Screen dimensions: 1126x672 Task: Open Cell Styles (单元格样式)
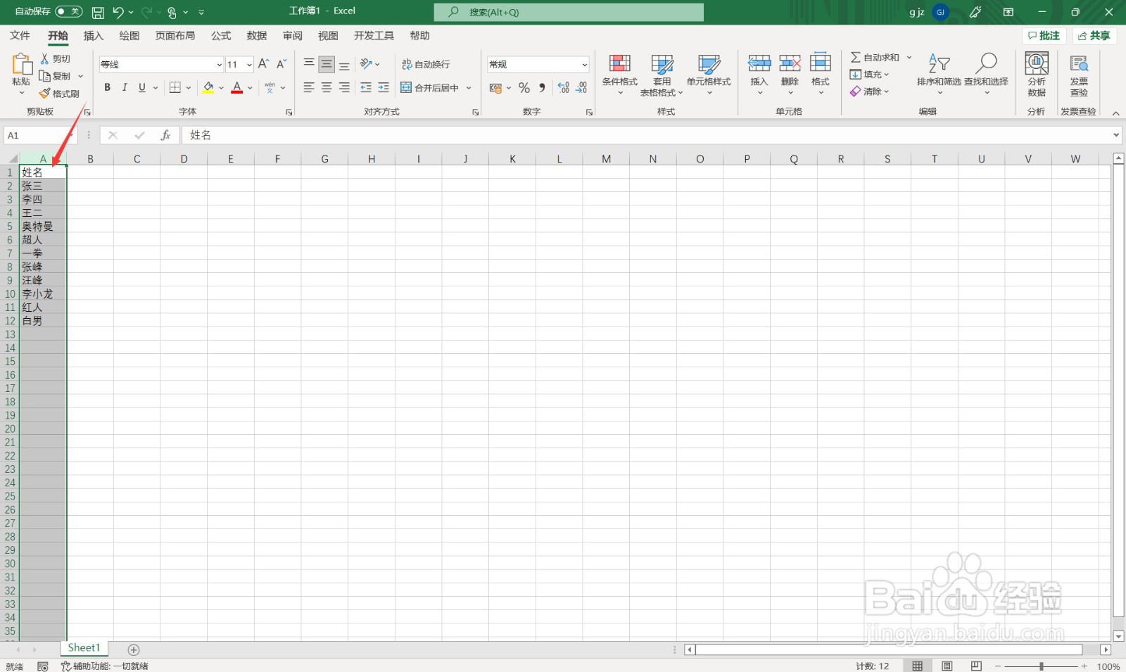click(709, 75)
